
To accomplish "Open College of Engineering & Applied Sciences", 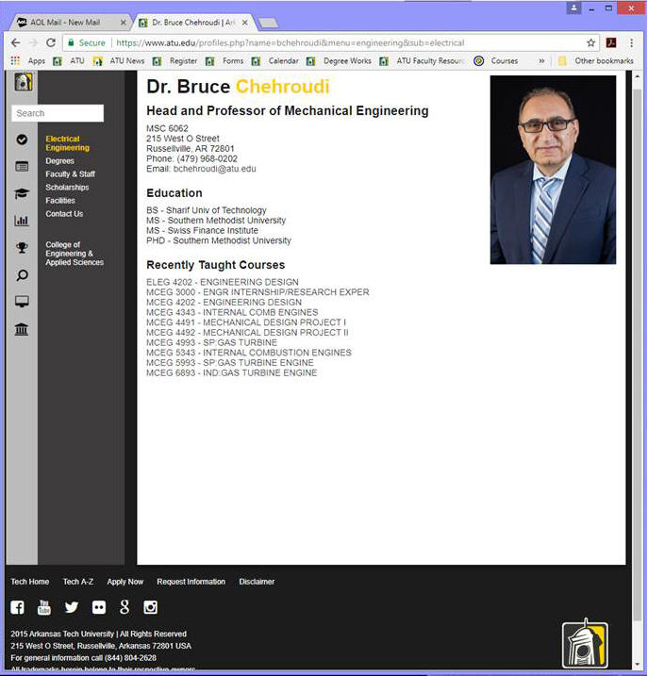I will pyautogui.click(x=75, y=254).
